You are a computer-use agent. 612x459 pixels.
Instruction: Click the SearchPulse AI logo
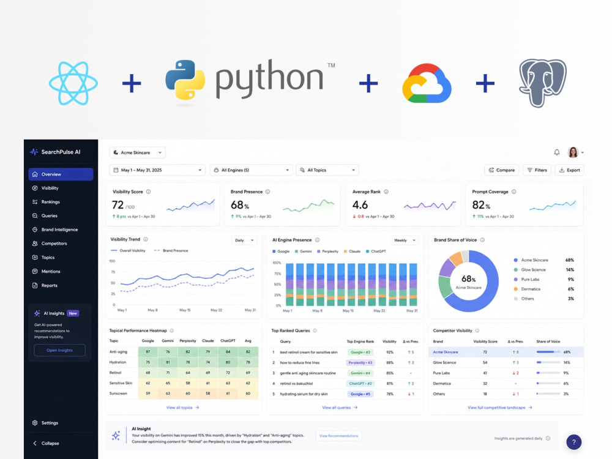click(55, 152)
